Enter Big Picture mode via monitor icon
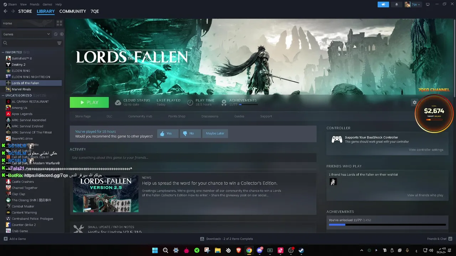 point(428,4)
